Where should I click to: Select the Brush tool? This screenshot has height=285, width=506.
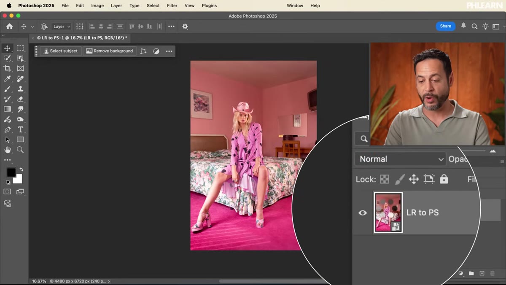coord(8,89)
